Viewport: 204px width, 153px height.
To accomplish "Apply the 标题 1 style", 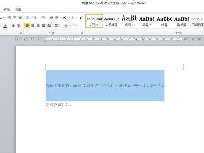I will click(129, 21).
